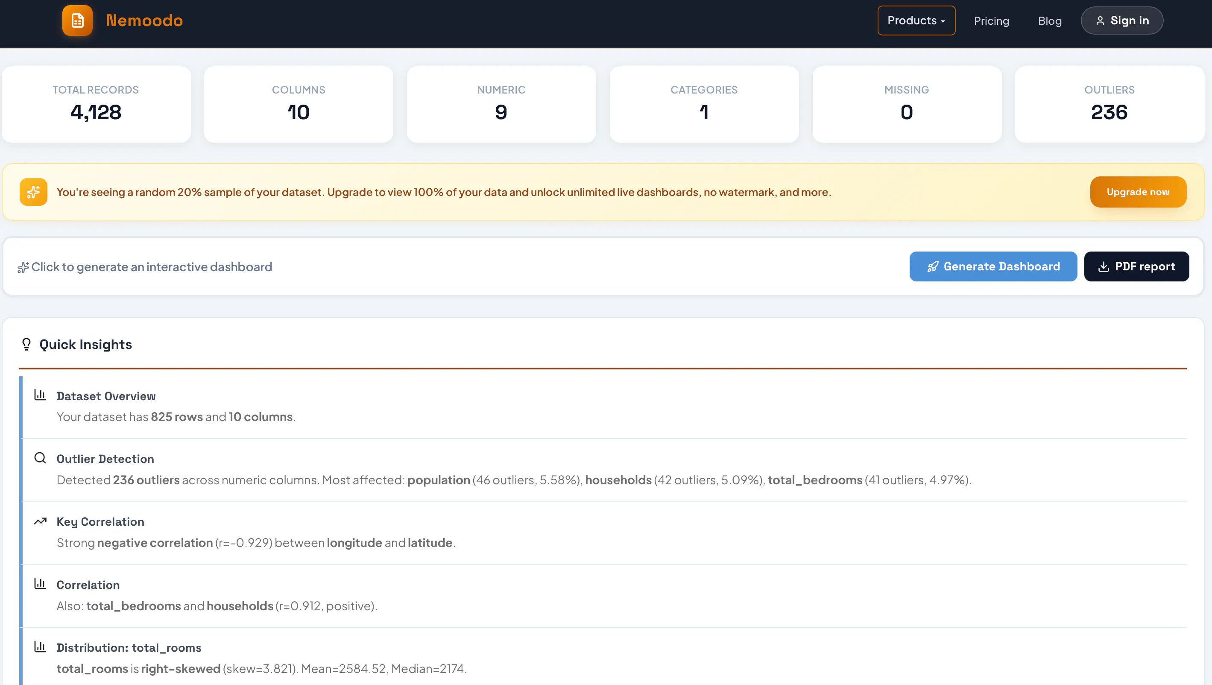
Task: Click the Numeric stat value 9
Action: (501, 112)
